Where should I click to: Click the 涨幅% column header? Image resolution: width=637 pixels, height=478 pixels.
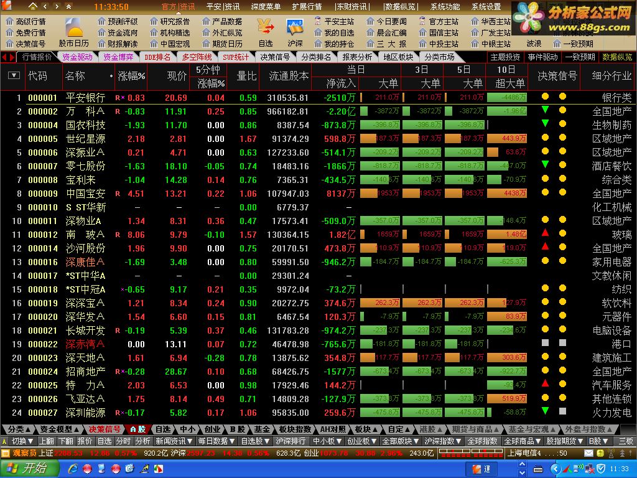(x=131, y=76)
